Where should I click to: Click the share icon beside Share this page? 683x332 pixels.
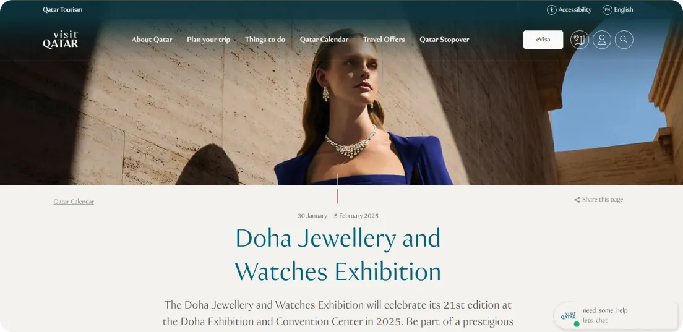click(577, 200)
